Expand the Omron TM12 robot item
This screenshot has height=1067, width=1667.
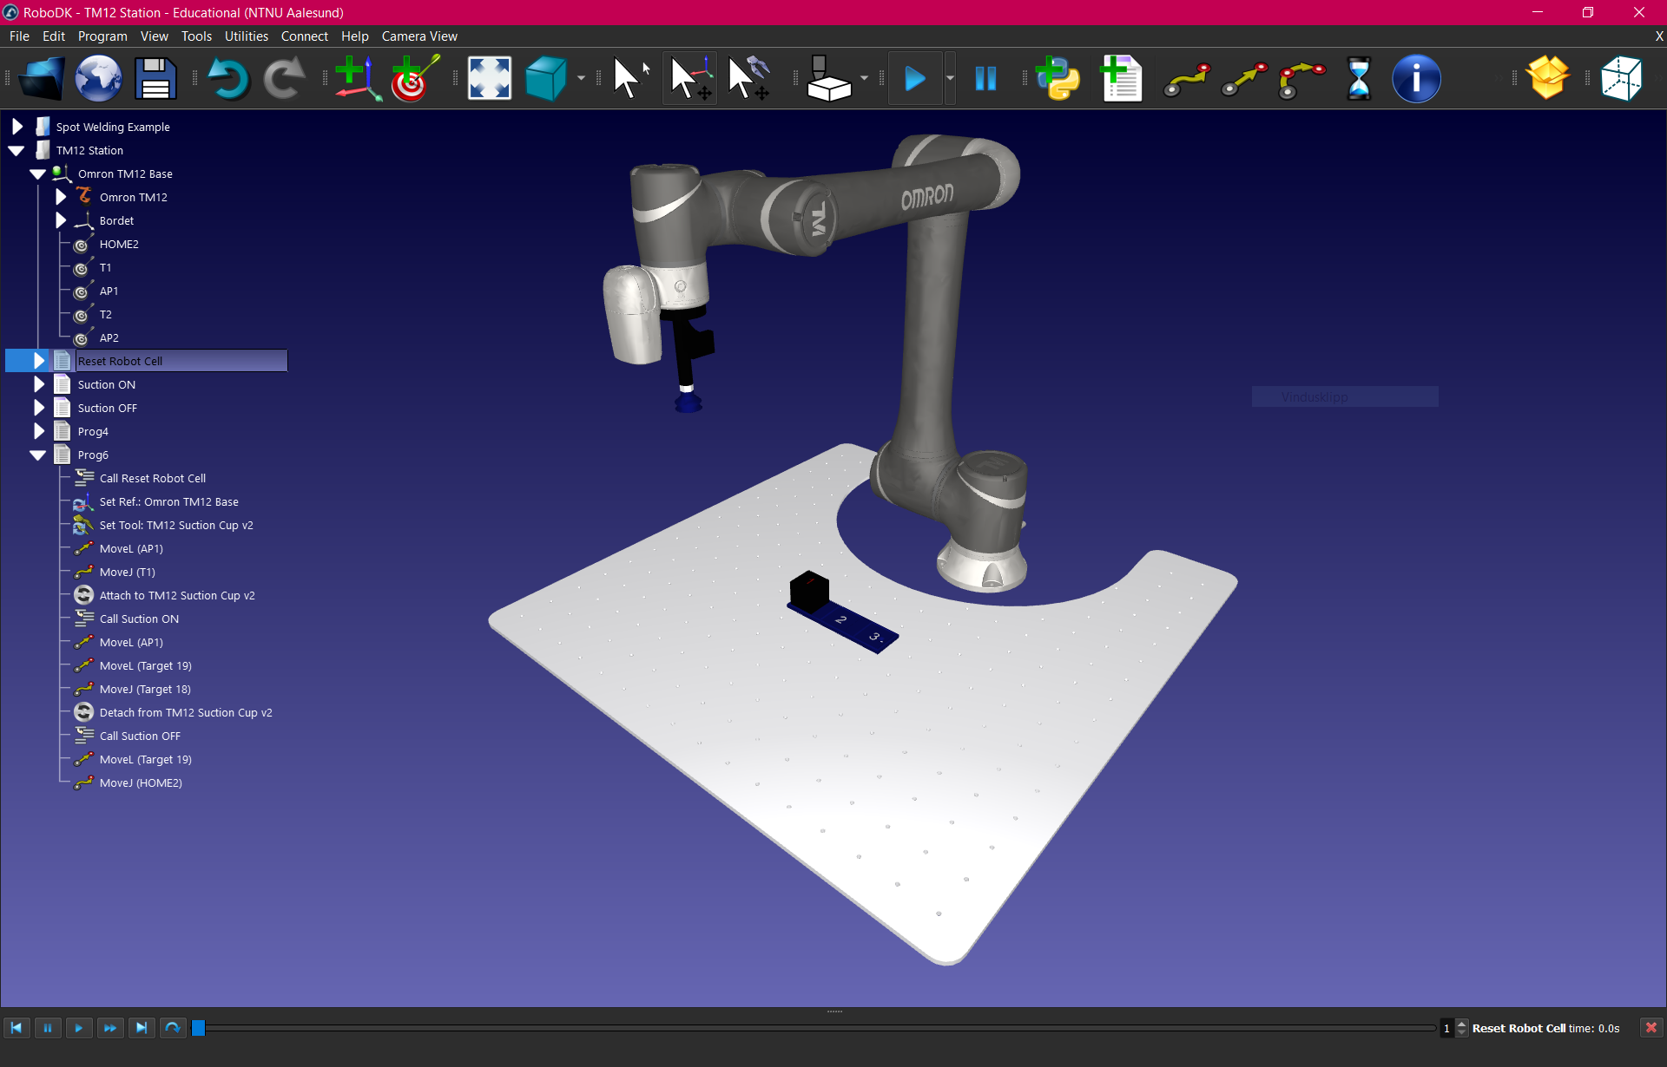61,197
